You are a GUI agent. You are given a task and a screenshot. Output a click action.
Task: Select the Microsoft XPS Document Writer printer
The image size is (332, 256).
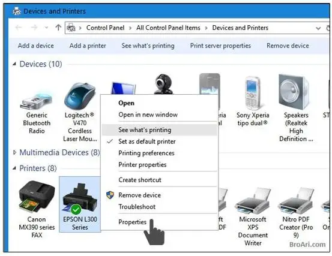tap(253, 201)
